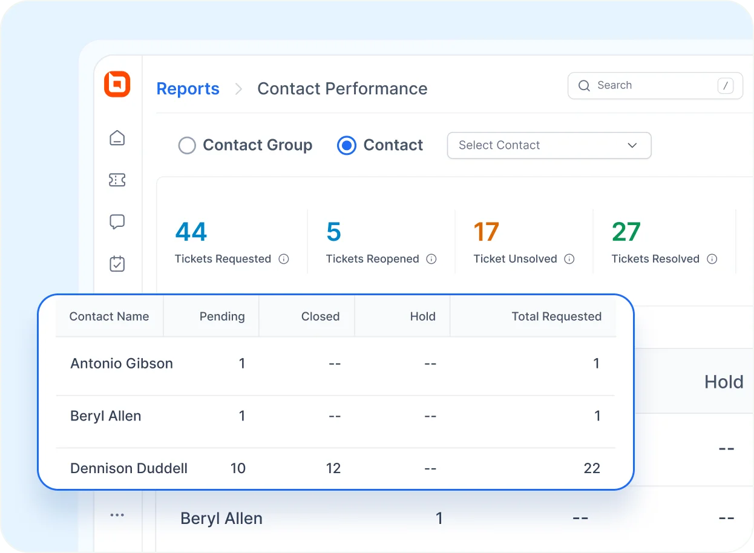Click the slash shortcut badge in search
The height and width of the screenshot is (553, 754).
726,86
